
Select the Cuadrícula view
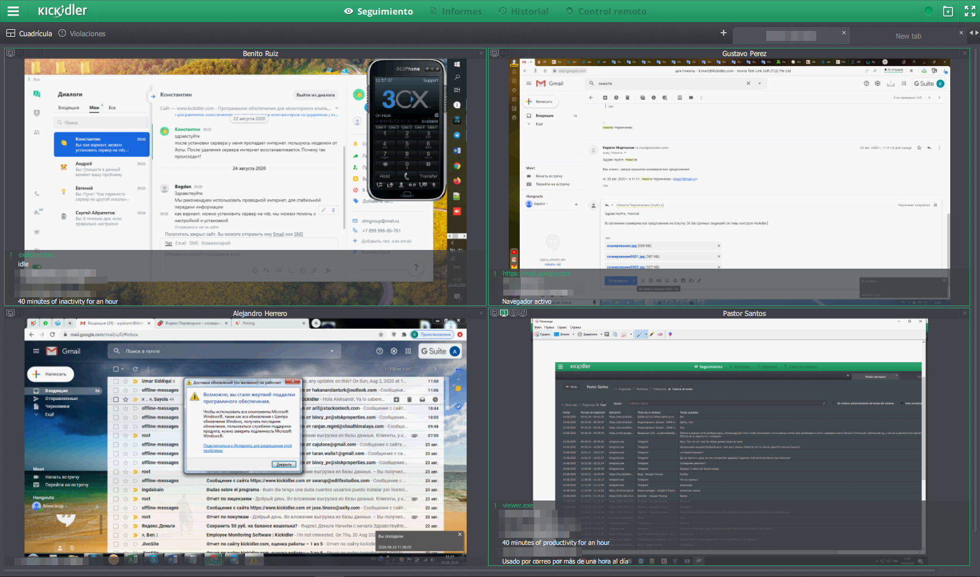[x=29, y=33]
